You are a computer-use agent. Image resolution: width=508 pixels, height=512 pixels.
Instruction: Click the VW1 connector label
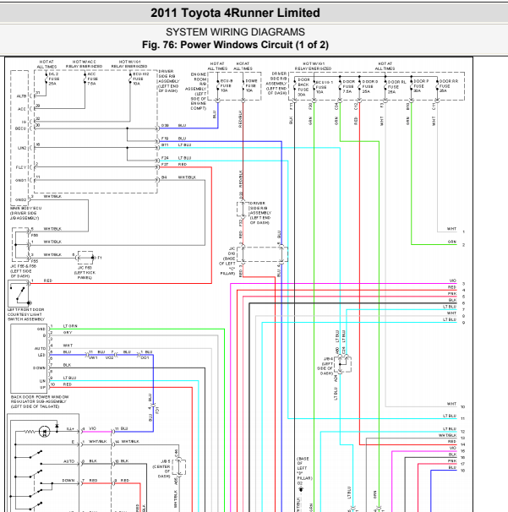[93, 357]
